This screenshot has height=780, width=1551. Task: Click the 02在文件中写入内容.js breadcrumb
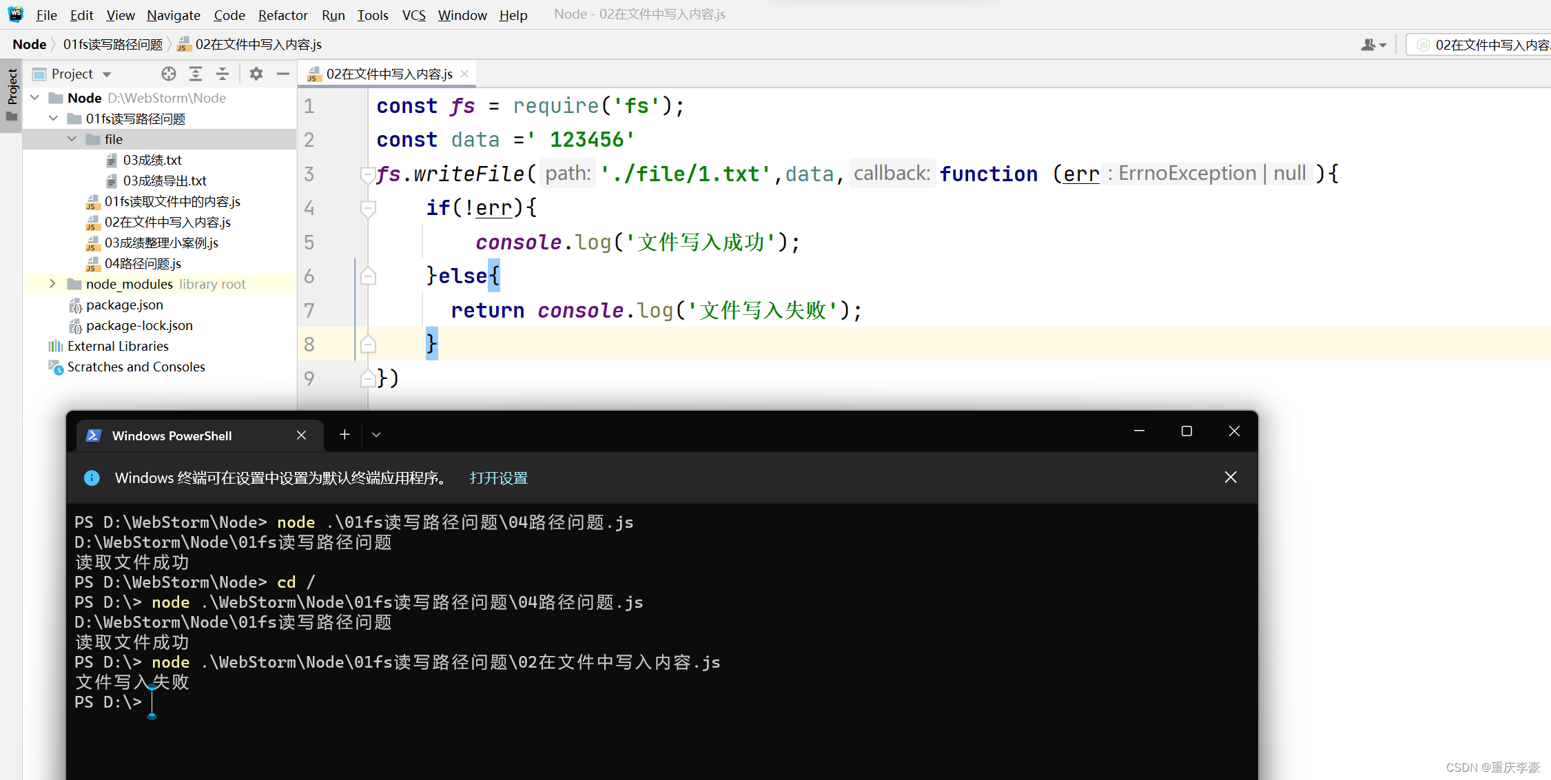(x=250, y=44)
